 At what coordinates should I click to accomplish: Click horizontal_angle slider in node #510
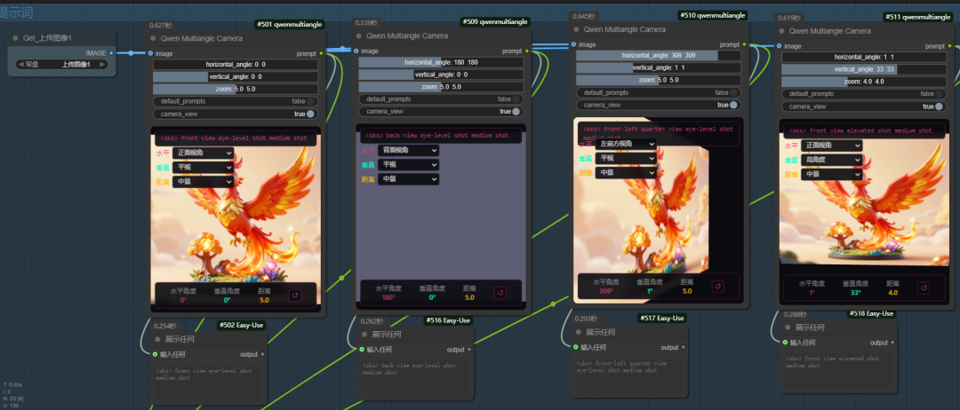659,55
